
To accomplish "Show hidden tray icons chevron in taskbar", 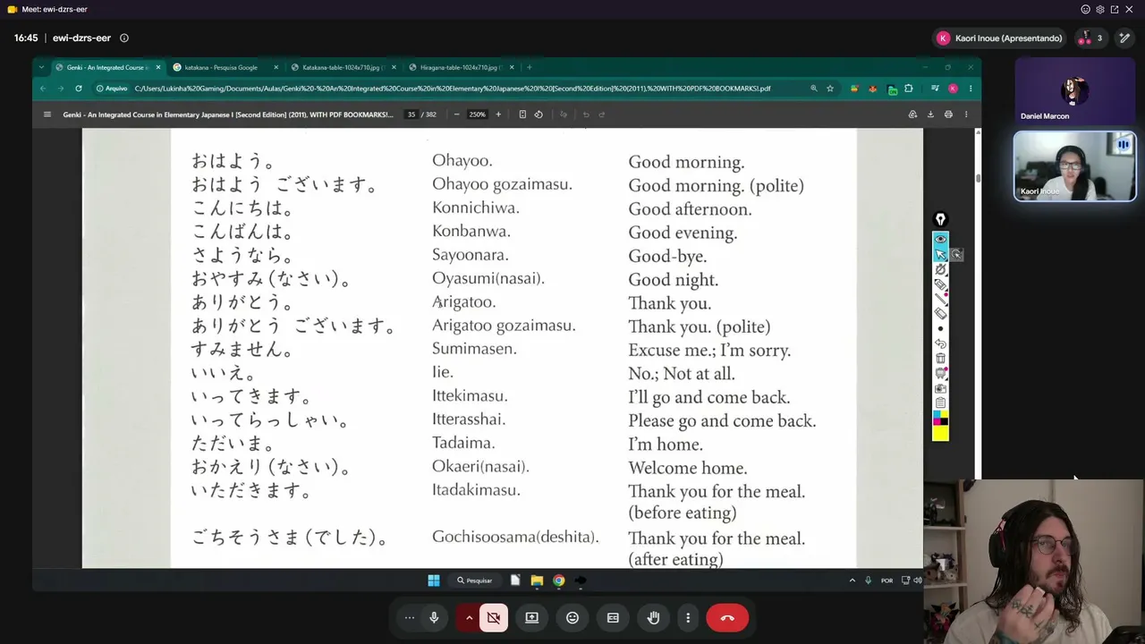I will click(x=852, y=580).
